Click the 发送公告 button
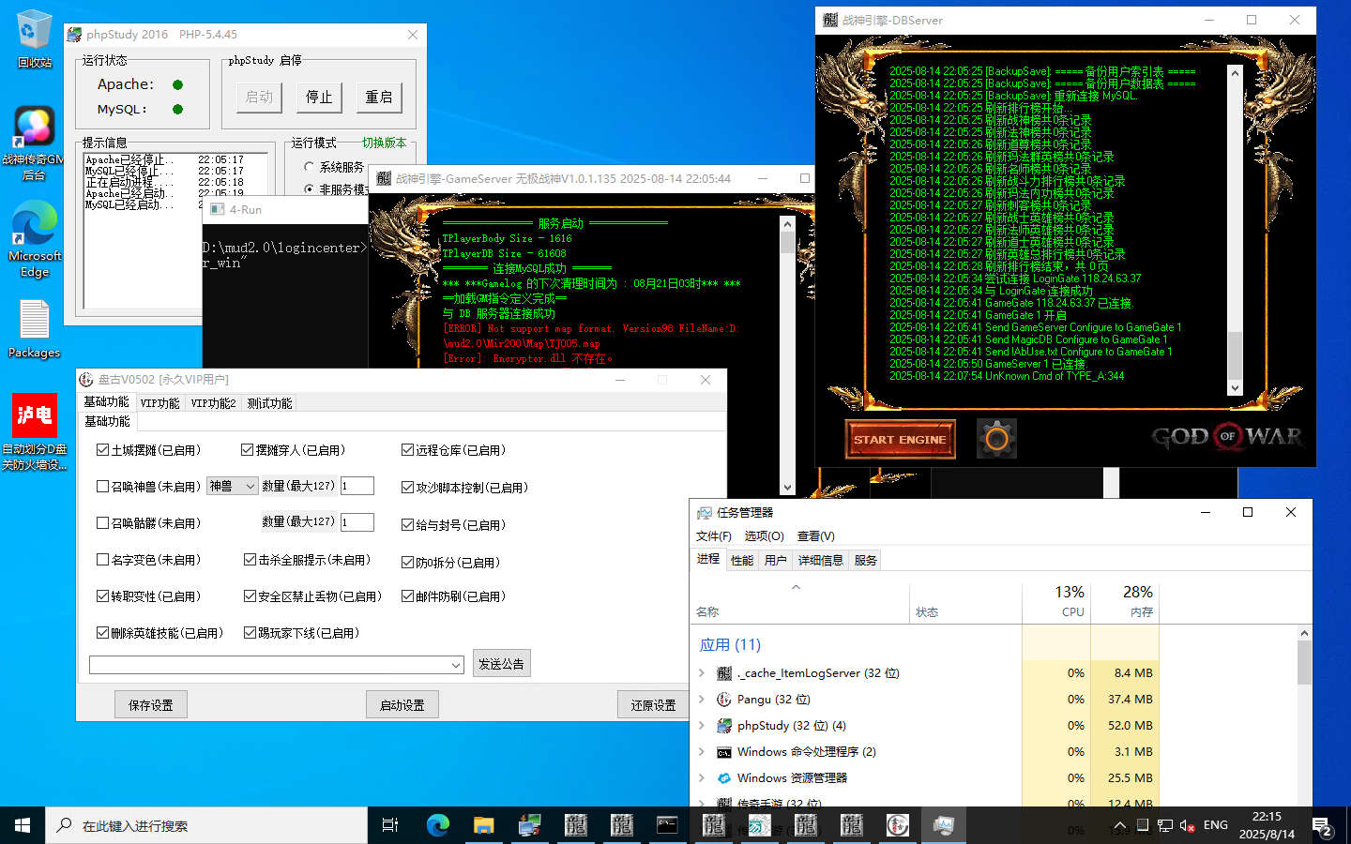The image size is (1351, 844). click(502, 663)
